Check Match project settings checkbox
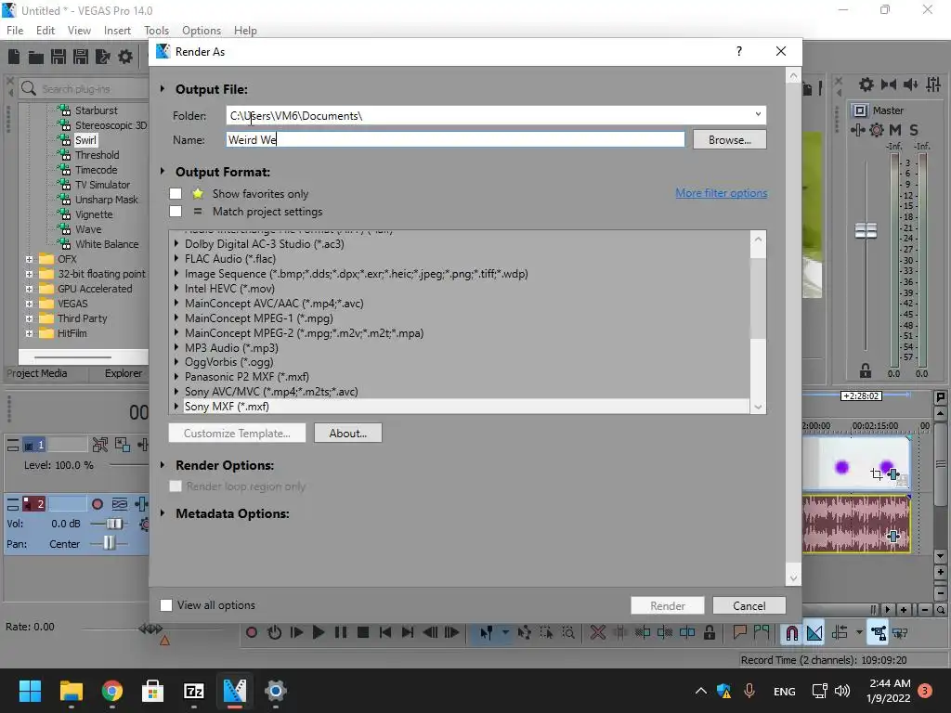The image size is (951, 713). [176, 212]
